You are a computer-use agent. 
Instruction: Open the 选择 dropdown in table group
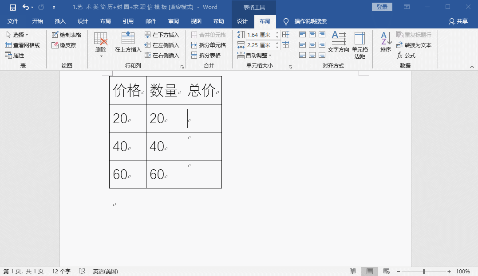pos(17,35)
